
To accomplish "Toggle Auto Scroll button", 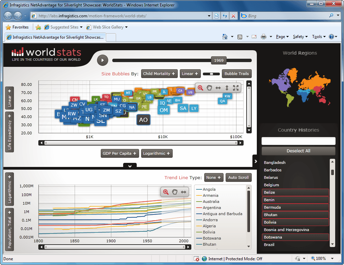I will tap(238, 177).
